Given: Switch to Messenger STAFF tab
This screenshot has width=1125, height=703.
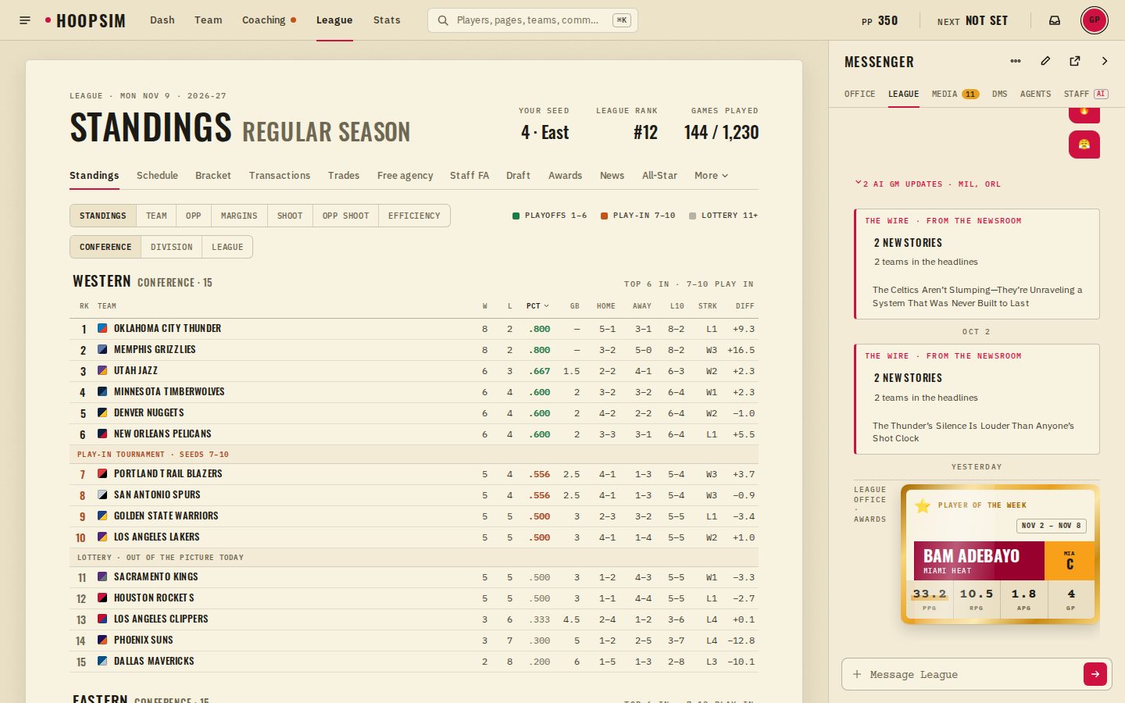Looking at the screenshot, I should click(1086, 94).
